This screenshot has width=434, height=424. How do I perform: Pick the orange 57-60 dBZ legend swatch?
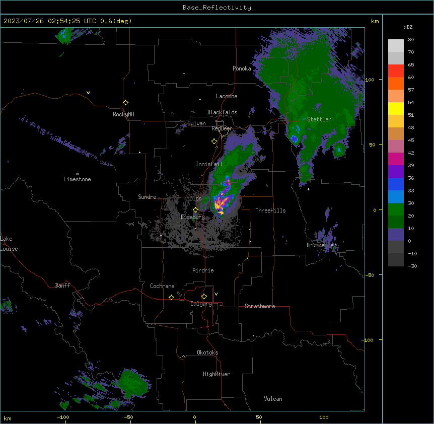click(x=396, y=83)
